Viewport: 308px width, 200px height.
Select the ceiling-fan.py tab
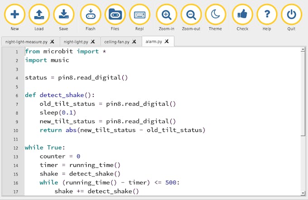click(117, 42)
